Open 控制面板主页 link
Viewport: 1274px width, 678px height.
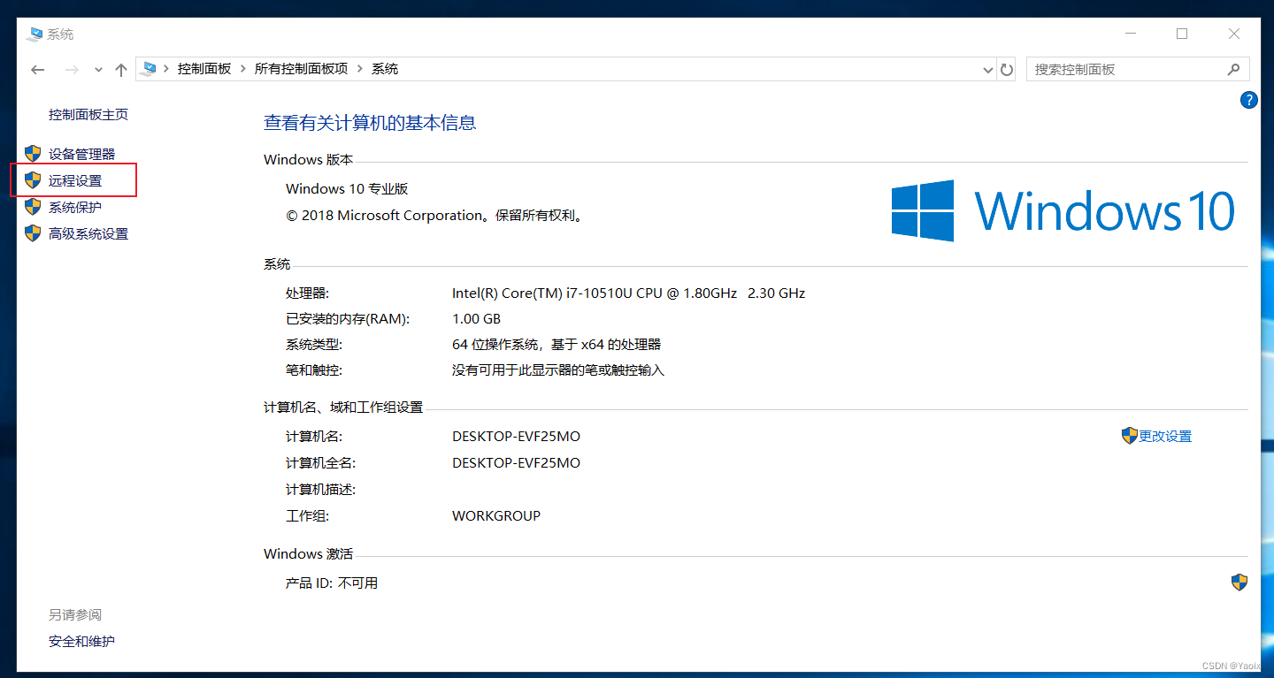(88, 115)
